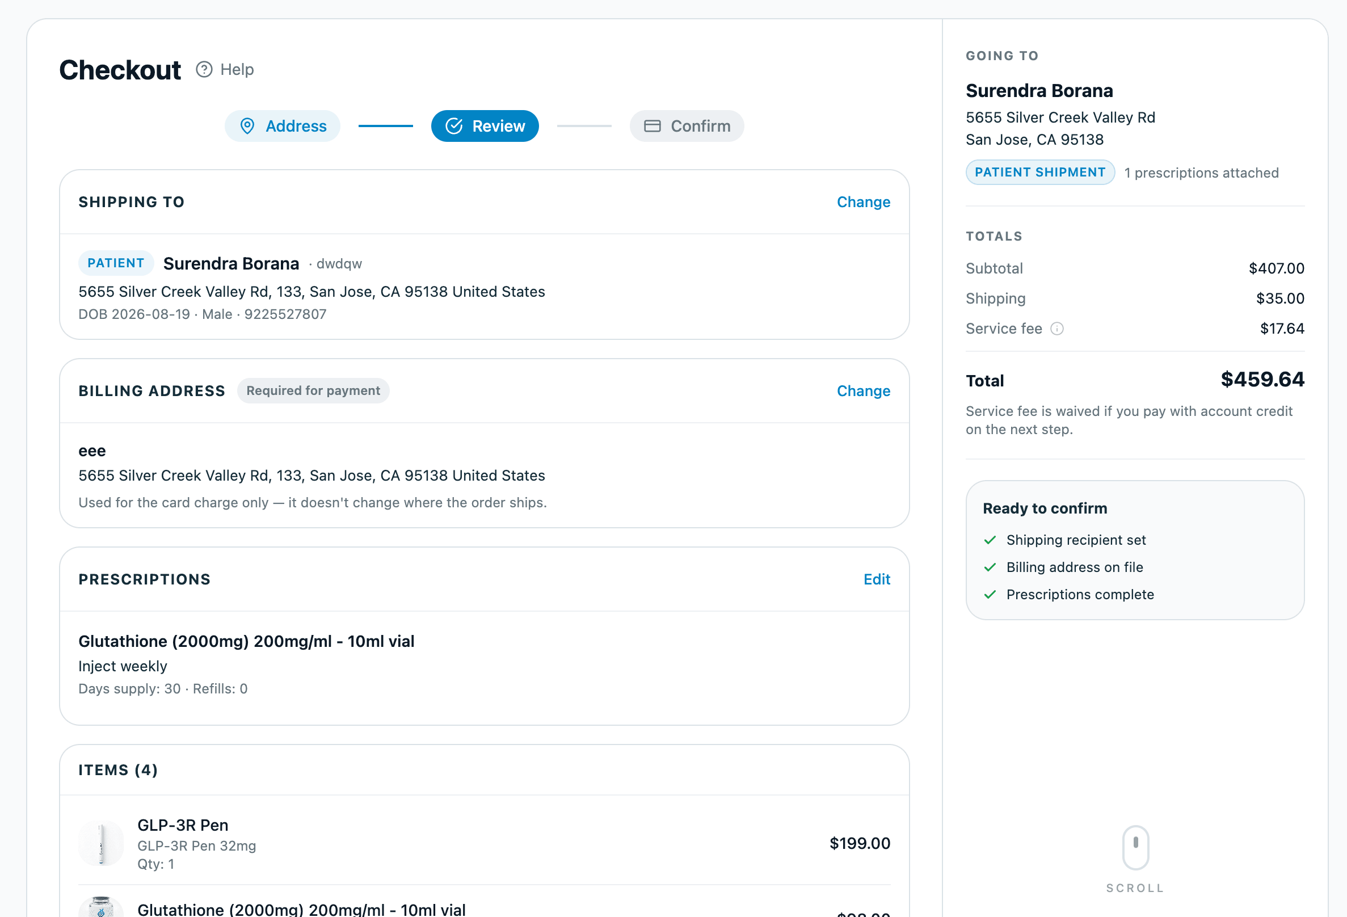Screen dimensions: 1347x917
Task: Click the Glutathione vial product thumbnail
Action: 102,908
